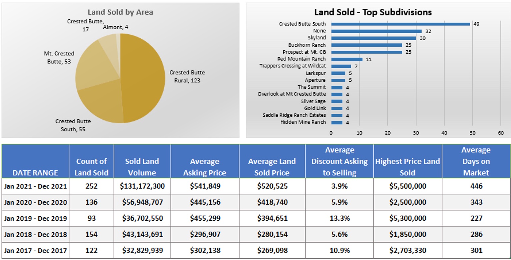Click the Land Sold by Area title
Viewport: 511px width, 260px height.
tap(120, 12)
